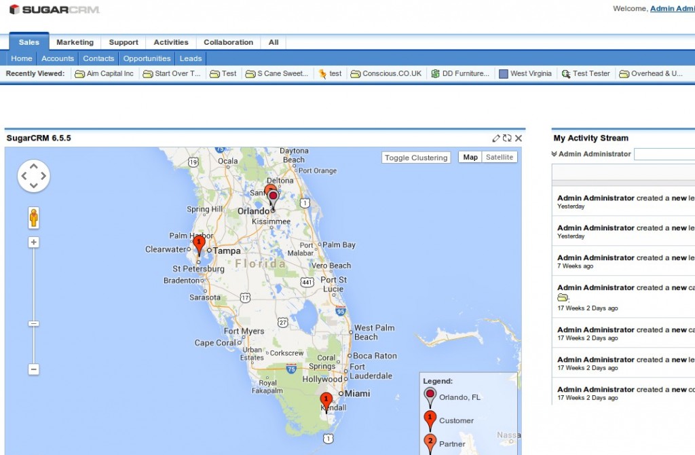Click the Activity Stream status input field
The height and width of the screenshot is (455, 695).
pyautogui.click(x=664, y=154)
